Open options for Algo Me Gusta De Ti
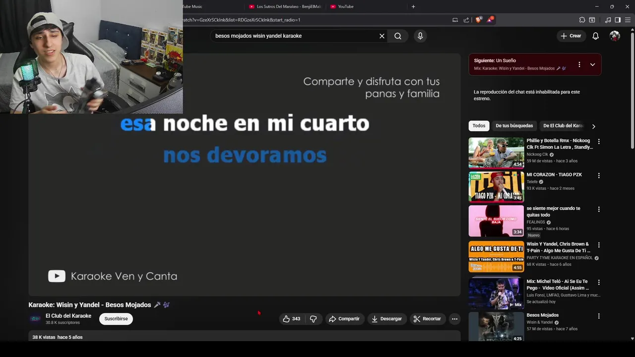This screenshot has width=635, height=357. click(599, 245)
